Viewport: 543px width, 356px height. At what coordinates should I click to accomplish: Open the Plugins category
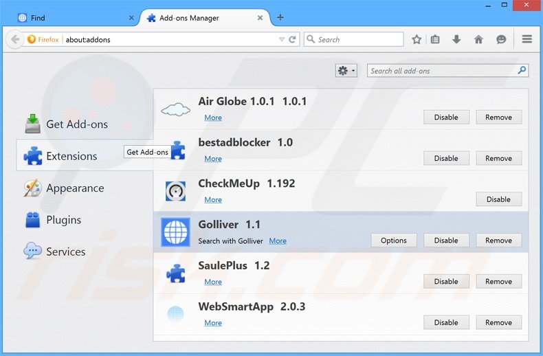coord(85,219)
